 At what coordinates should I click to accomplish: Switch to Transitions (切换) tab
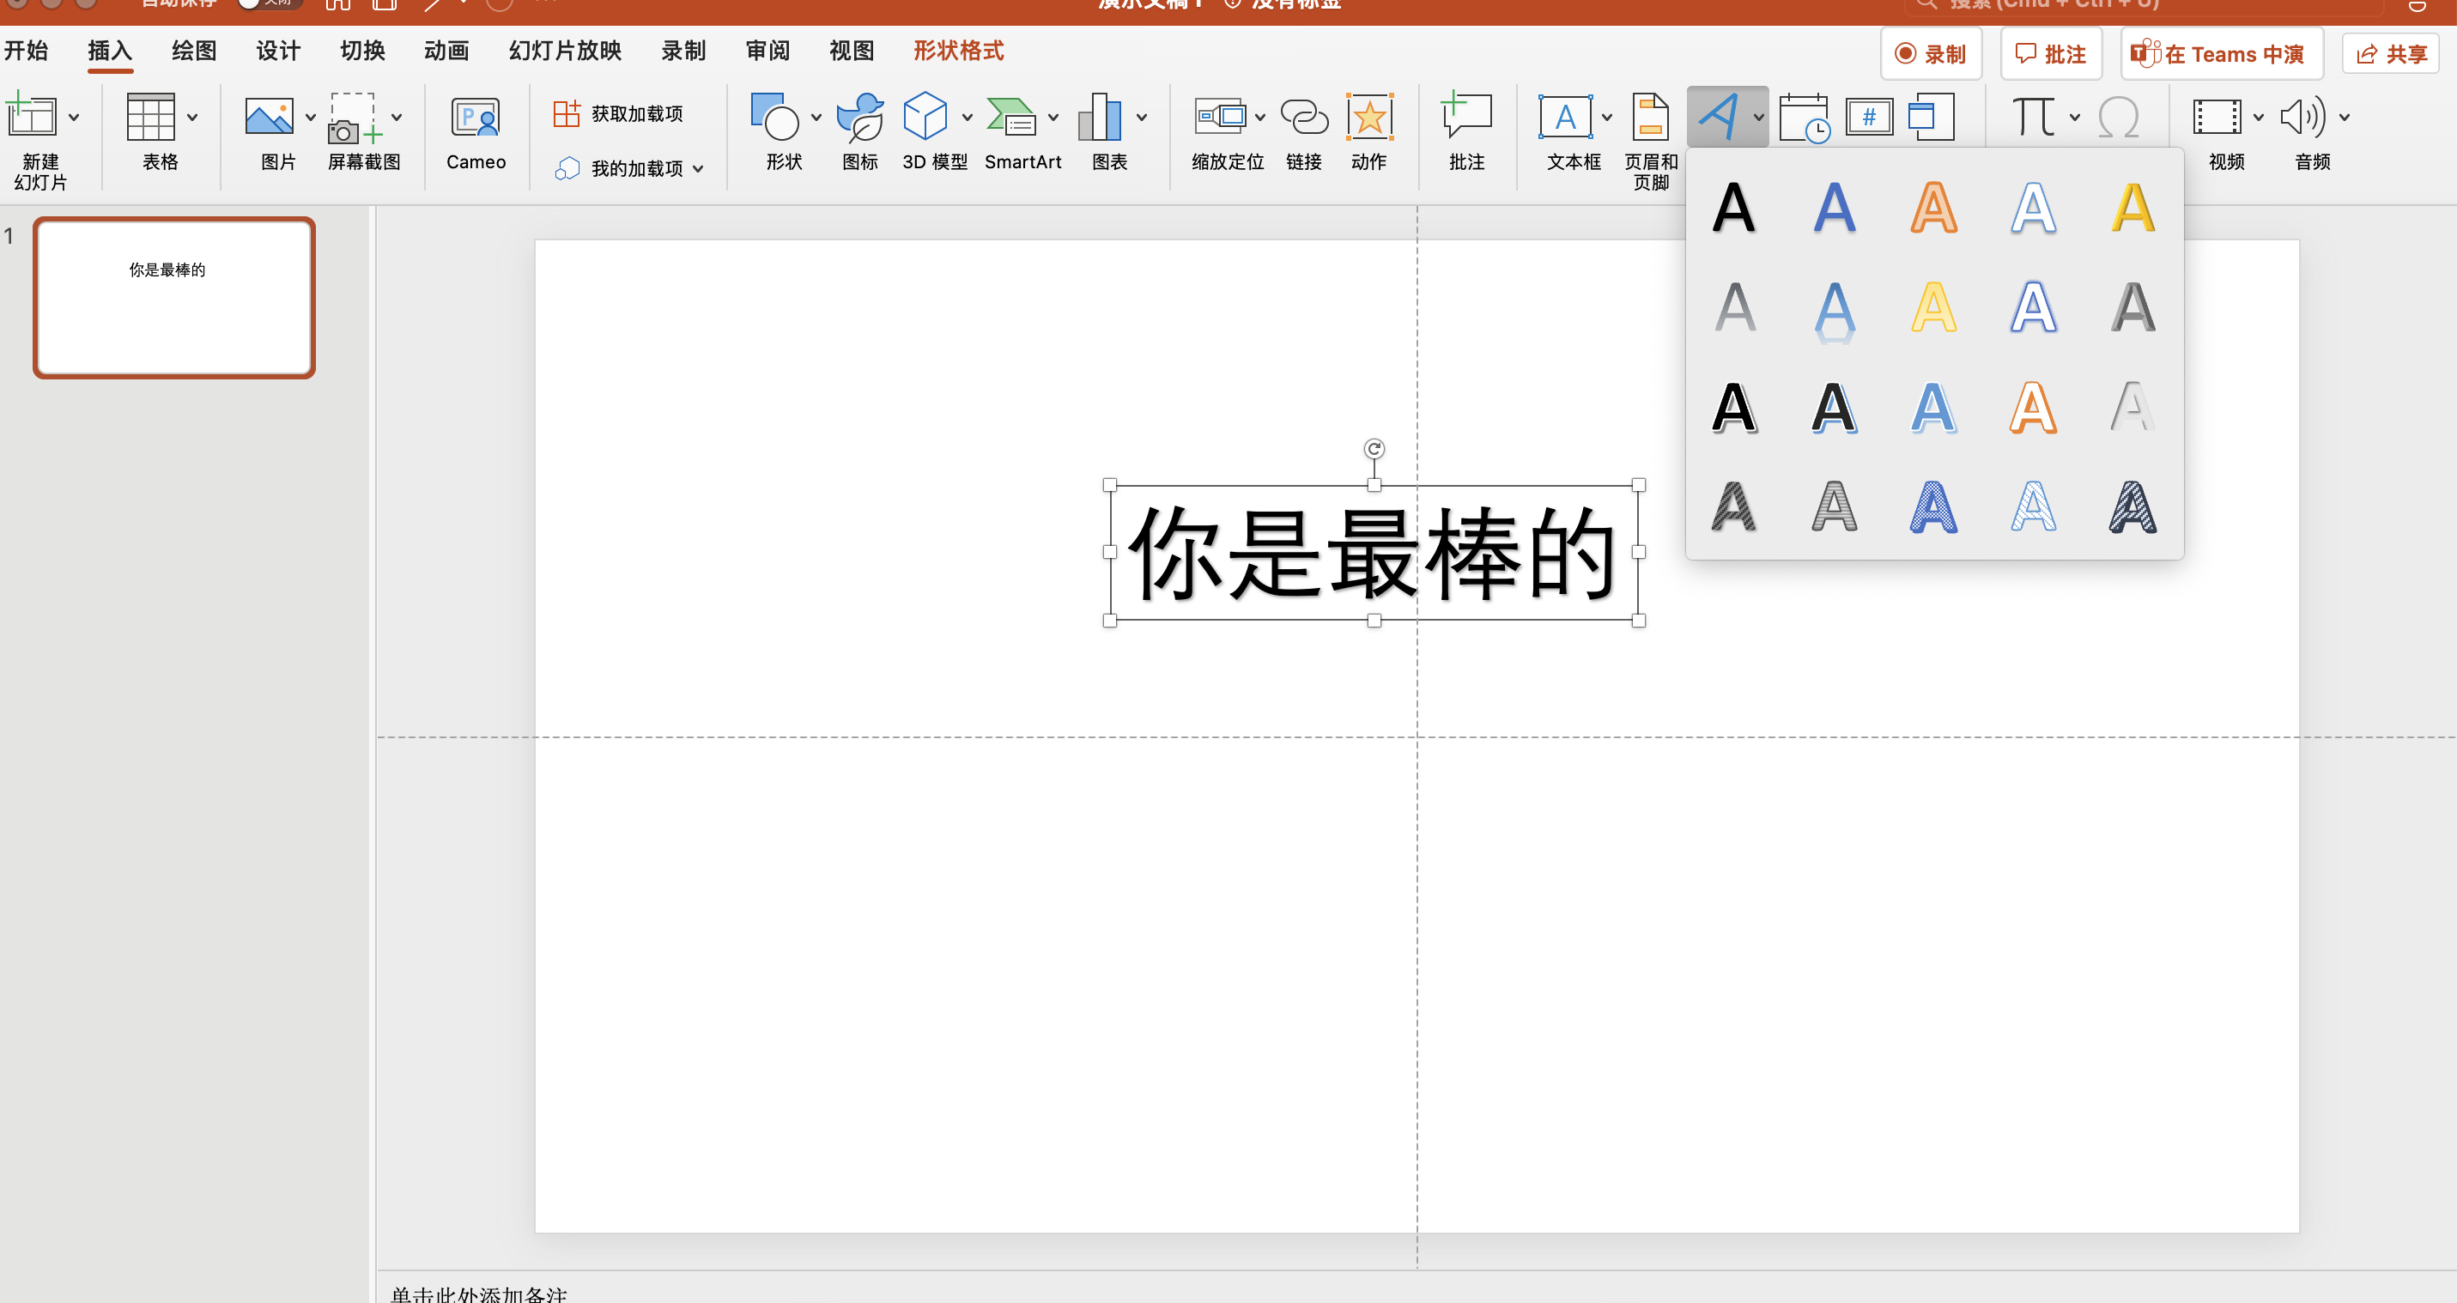[x=362, y=50]
